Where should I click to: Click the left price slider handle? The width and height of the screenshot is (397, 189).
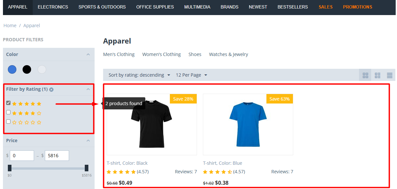pyautogui.click(x=9, y=168)
